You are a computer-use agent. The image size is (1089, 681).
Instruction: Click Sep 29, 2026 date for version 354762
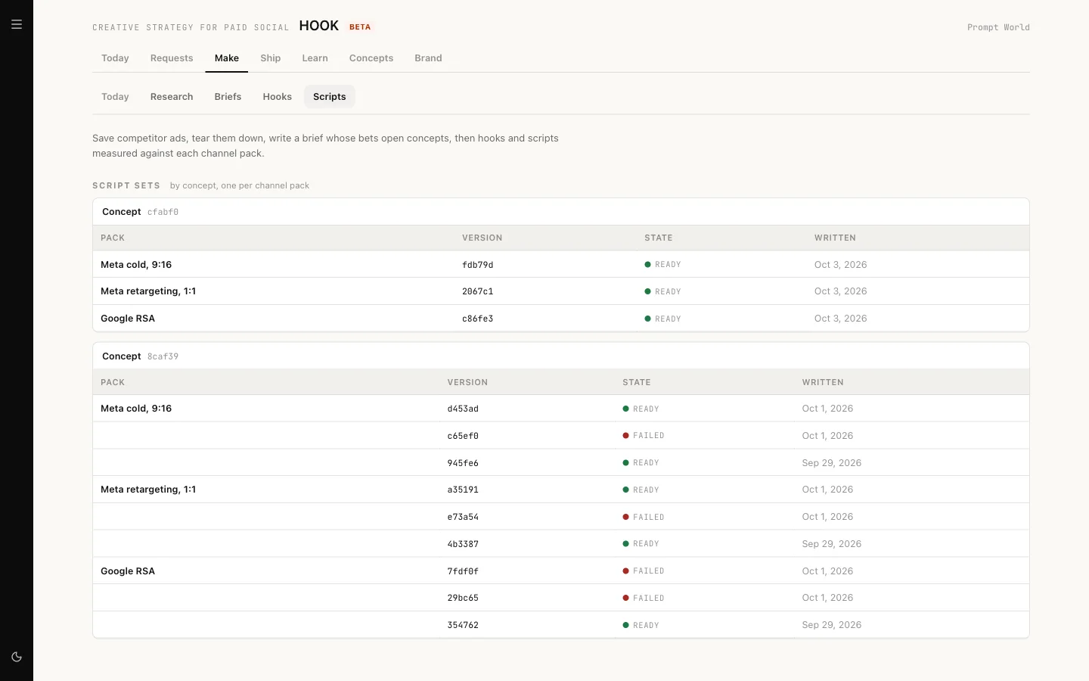tap(832, 625)
